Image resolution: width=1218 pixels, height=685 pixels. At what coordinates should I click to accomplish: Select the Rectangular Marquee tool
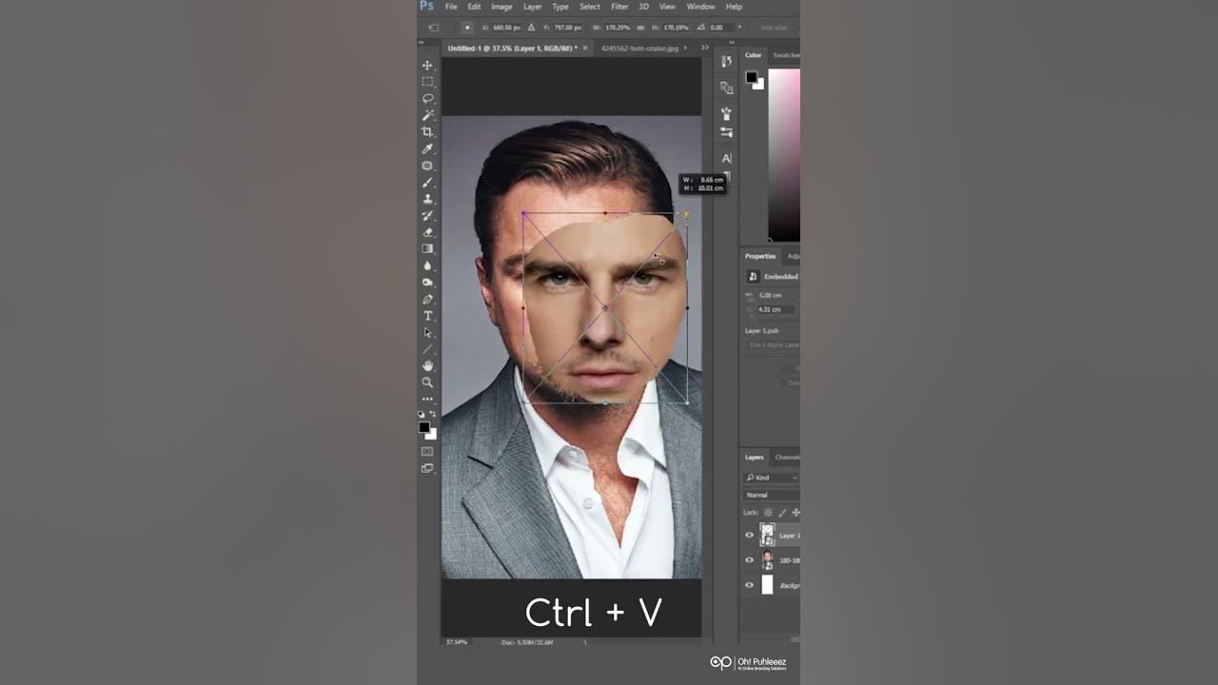coord(427,82)
